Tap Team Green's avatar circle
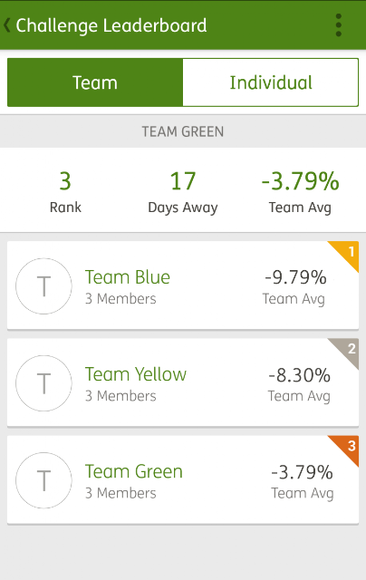This screenshot has width=366, height=580. 43,480
